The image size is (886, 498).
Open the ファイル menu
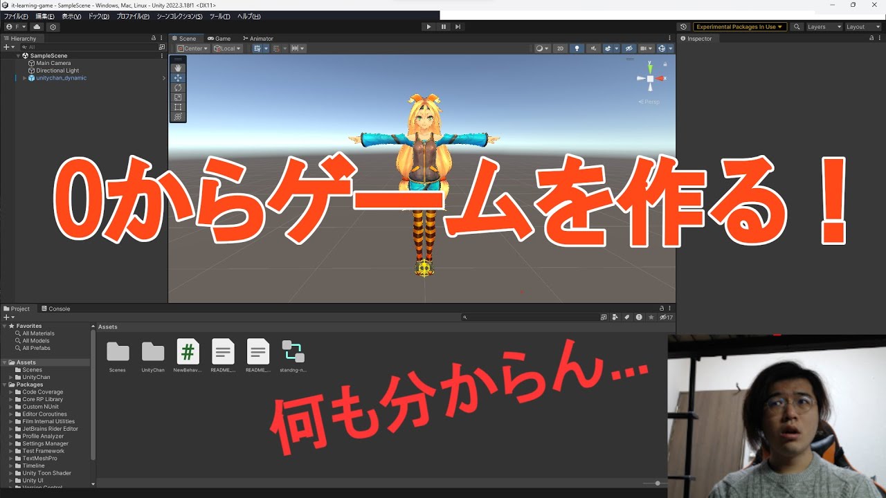point(16,16)
